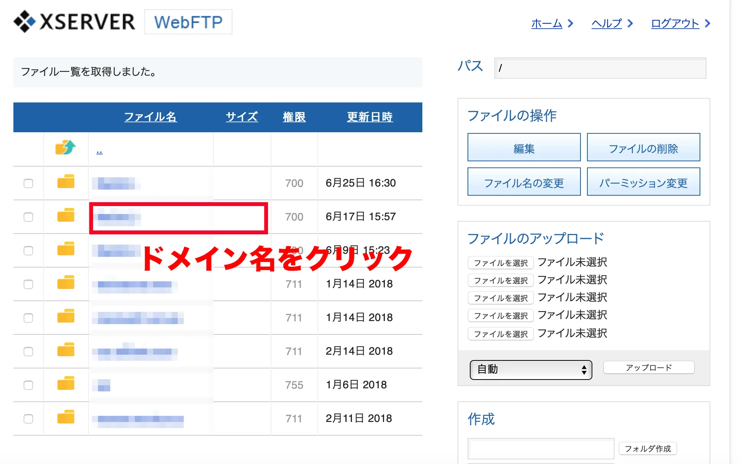Click folder icon dated 6月25日 16:30
Screen dimensions: 739x464
tap(65, 182)
